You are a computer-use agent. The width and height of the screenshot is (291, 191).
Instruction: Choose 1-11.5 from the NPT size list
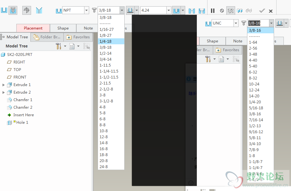coord(111,65)
